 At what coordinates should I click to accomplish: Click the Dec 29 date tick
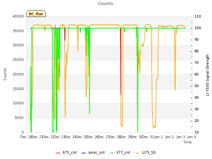point(126,137)
